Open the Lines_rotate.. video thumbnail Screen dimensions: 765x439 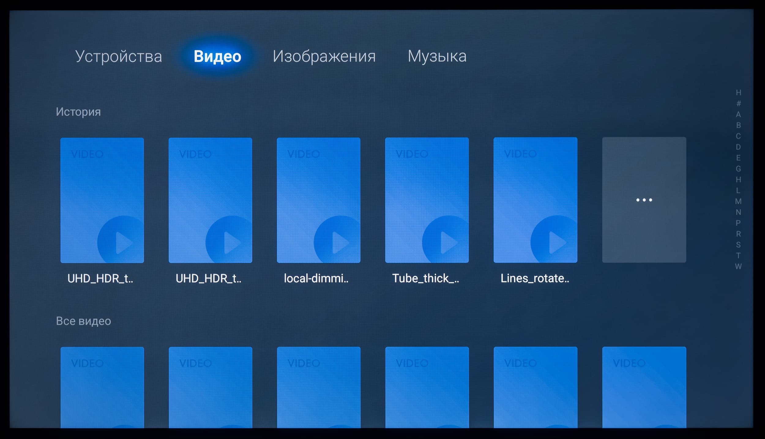click(535, 200)
